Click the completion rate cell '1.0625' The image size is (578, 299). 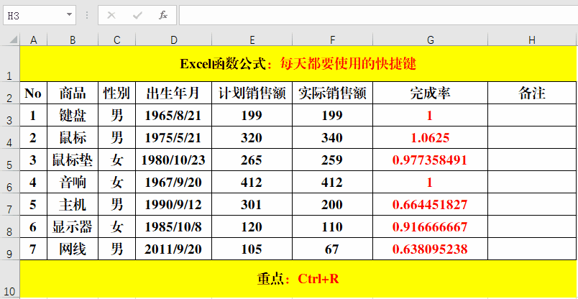coord(430,137)
